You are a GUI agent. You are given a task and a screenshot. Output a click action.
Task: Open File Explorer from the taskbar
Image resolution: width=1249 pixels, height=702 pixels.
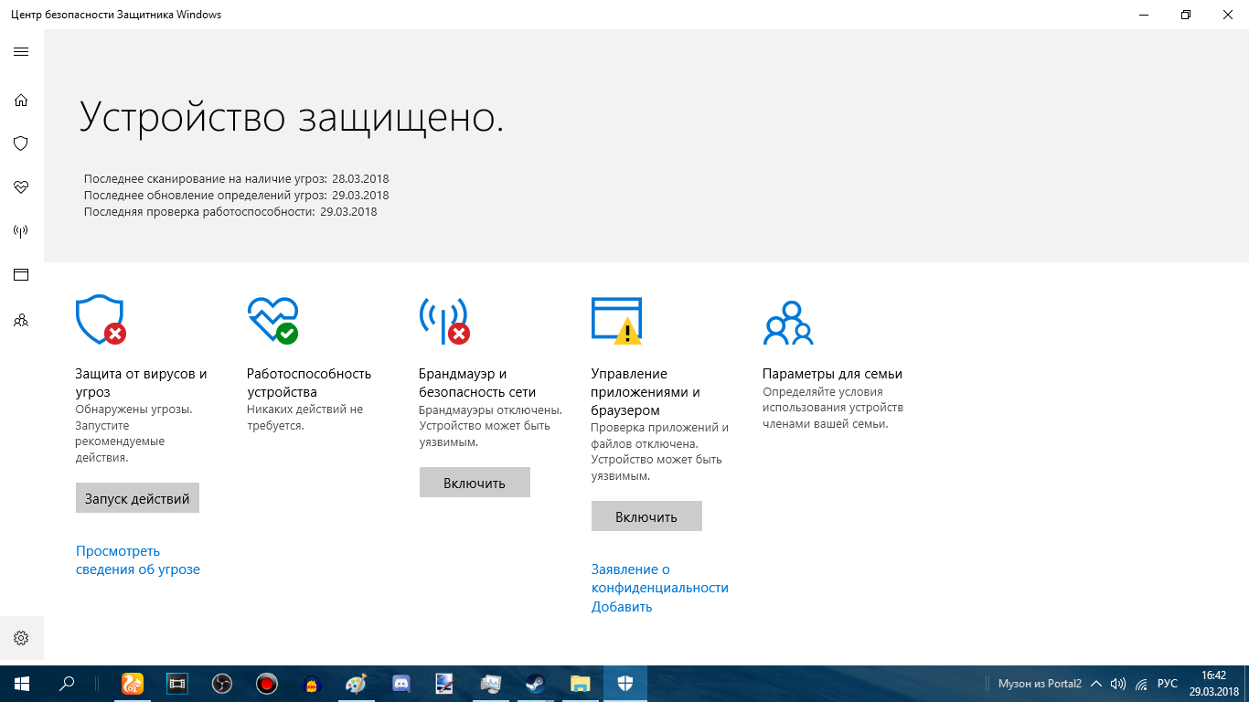(x=580, y=684)
